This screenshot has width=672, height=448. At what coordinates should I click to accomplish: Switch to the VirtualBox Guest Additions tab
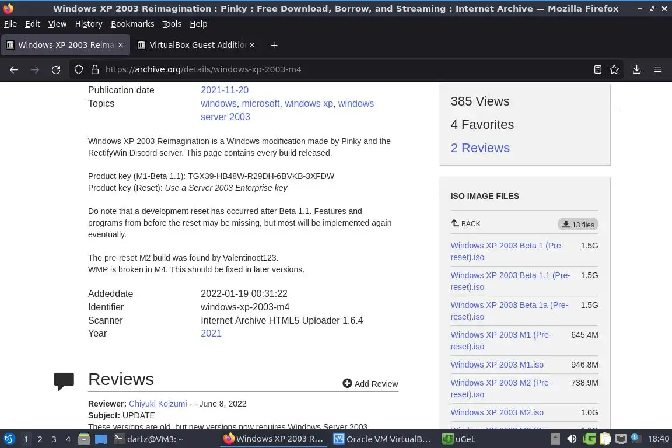coord(196,45)
